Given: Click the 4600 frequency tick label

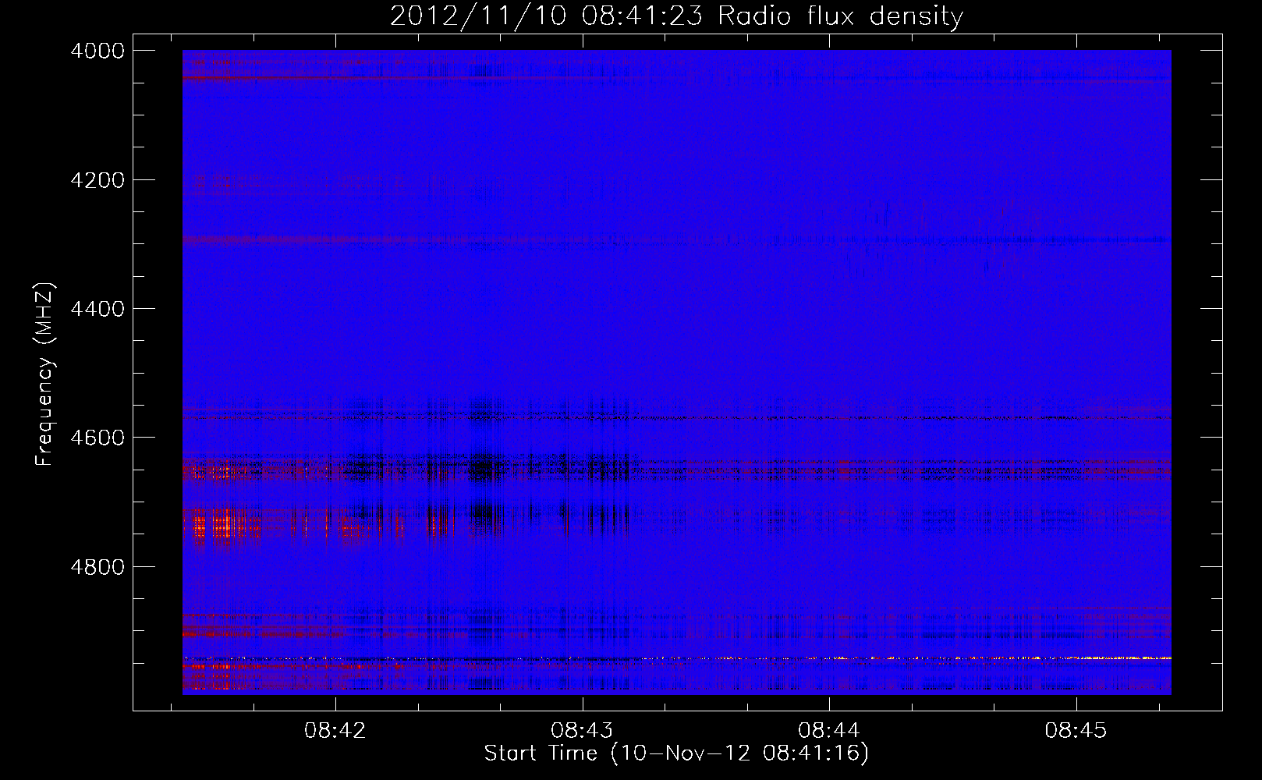Looking at the screenshot, I should [x=97, y=438].
